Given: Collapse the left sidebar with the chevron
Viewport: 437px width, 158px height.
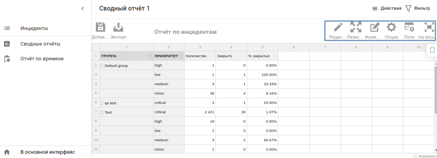Looking at the screenshot, I should 82,8.
